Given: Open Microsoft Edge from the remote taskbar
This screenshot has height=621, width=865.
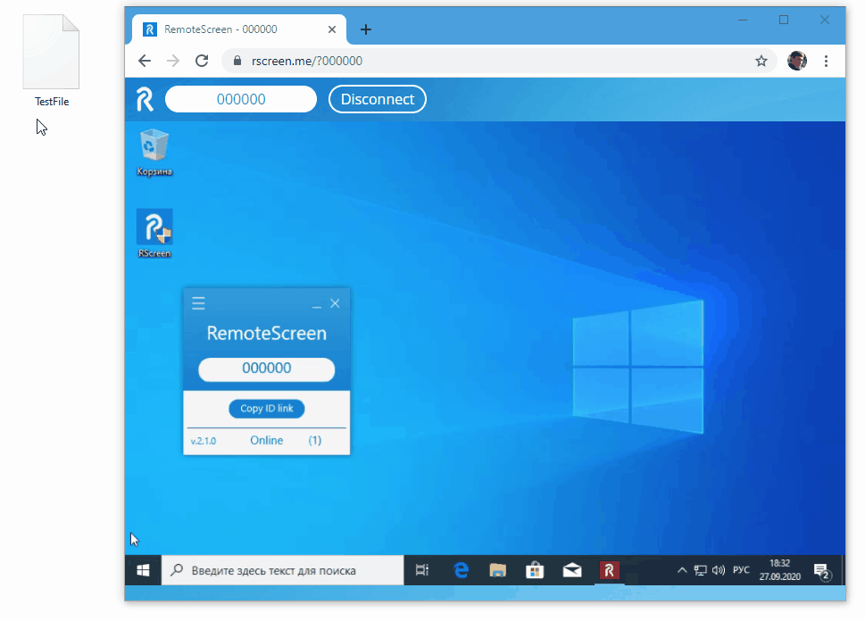Looking at the screenshot, I should (460, 569).
